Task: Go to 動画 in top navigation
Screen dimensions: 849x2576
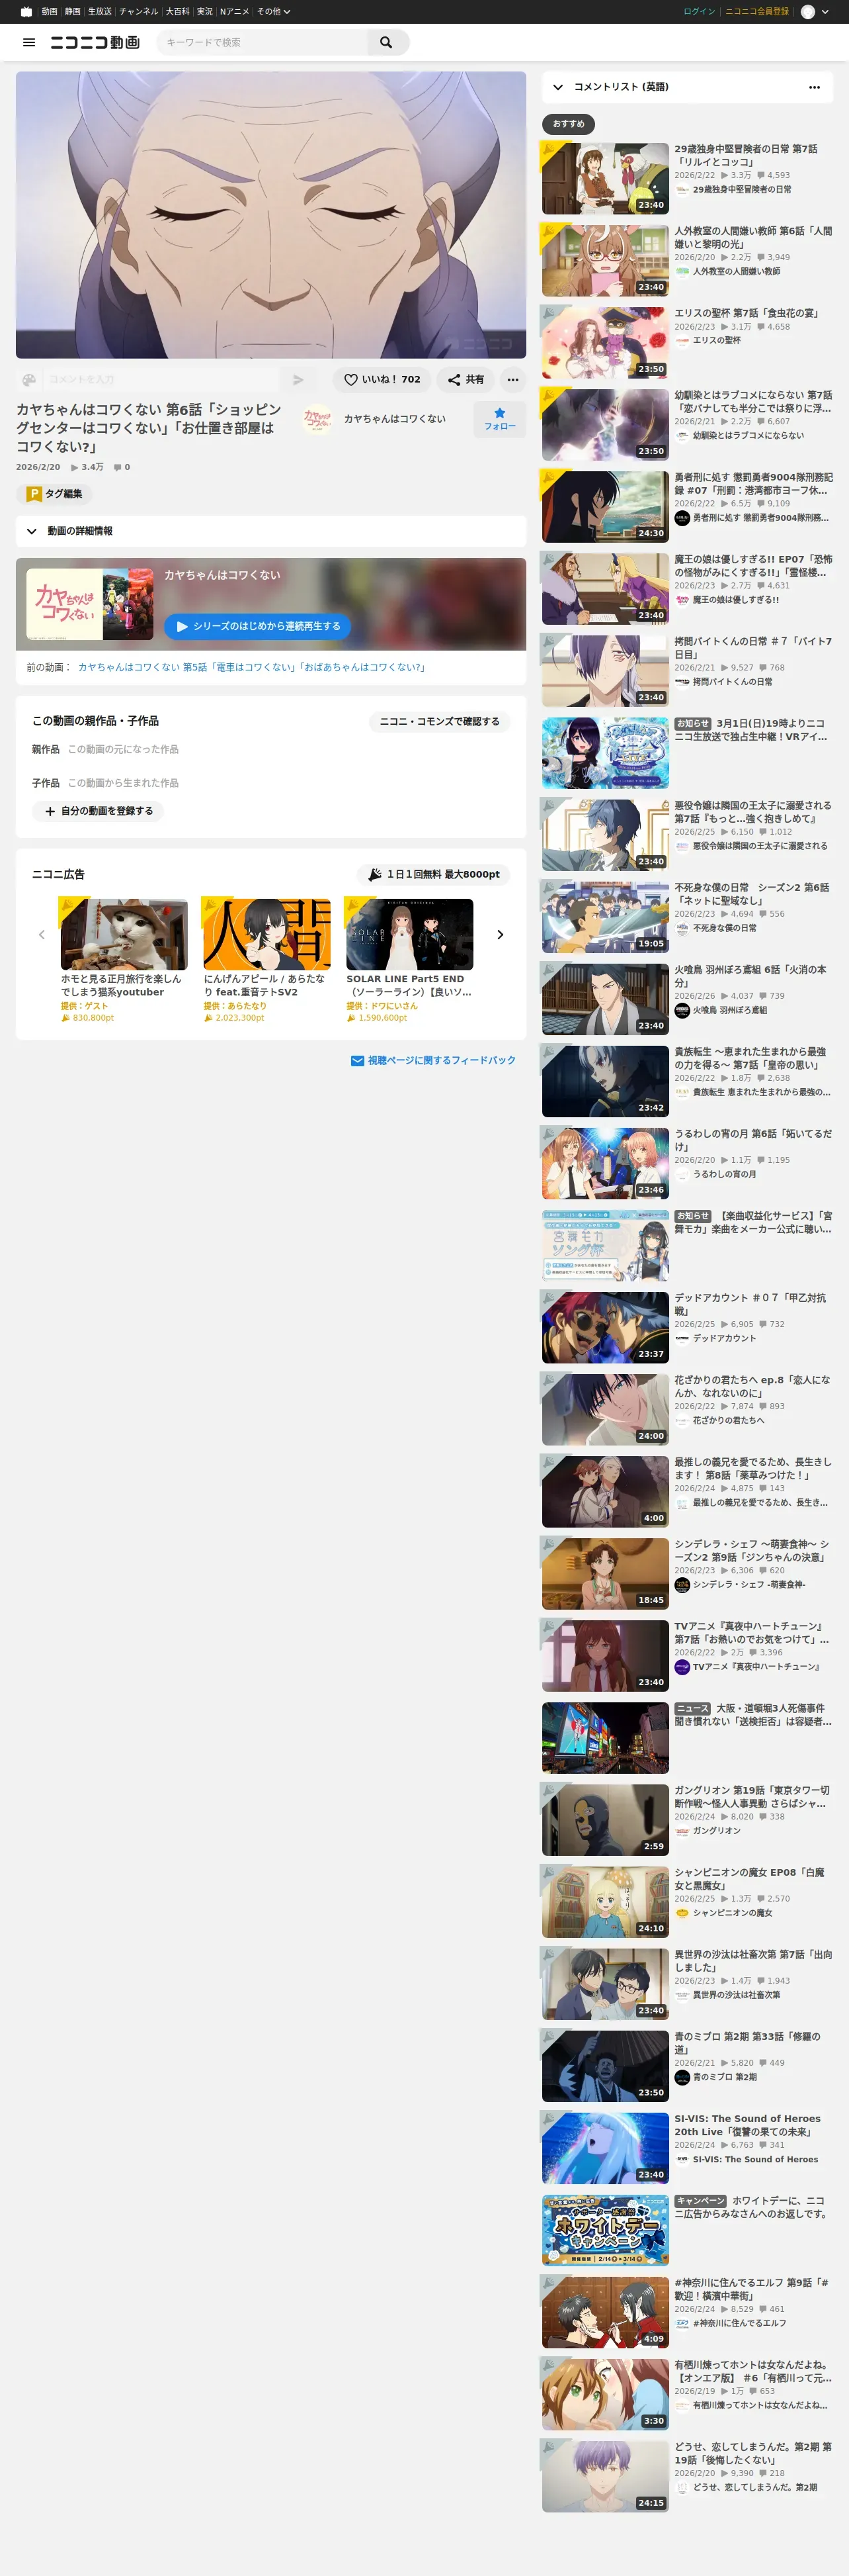Action: pos(49,12)
